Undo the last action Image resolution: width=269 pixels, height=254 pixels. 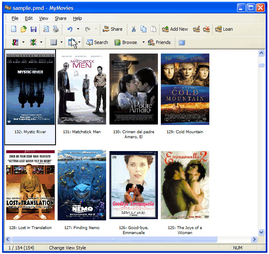click(70, 29)
